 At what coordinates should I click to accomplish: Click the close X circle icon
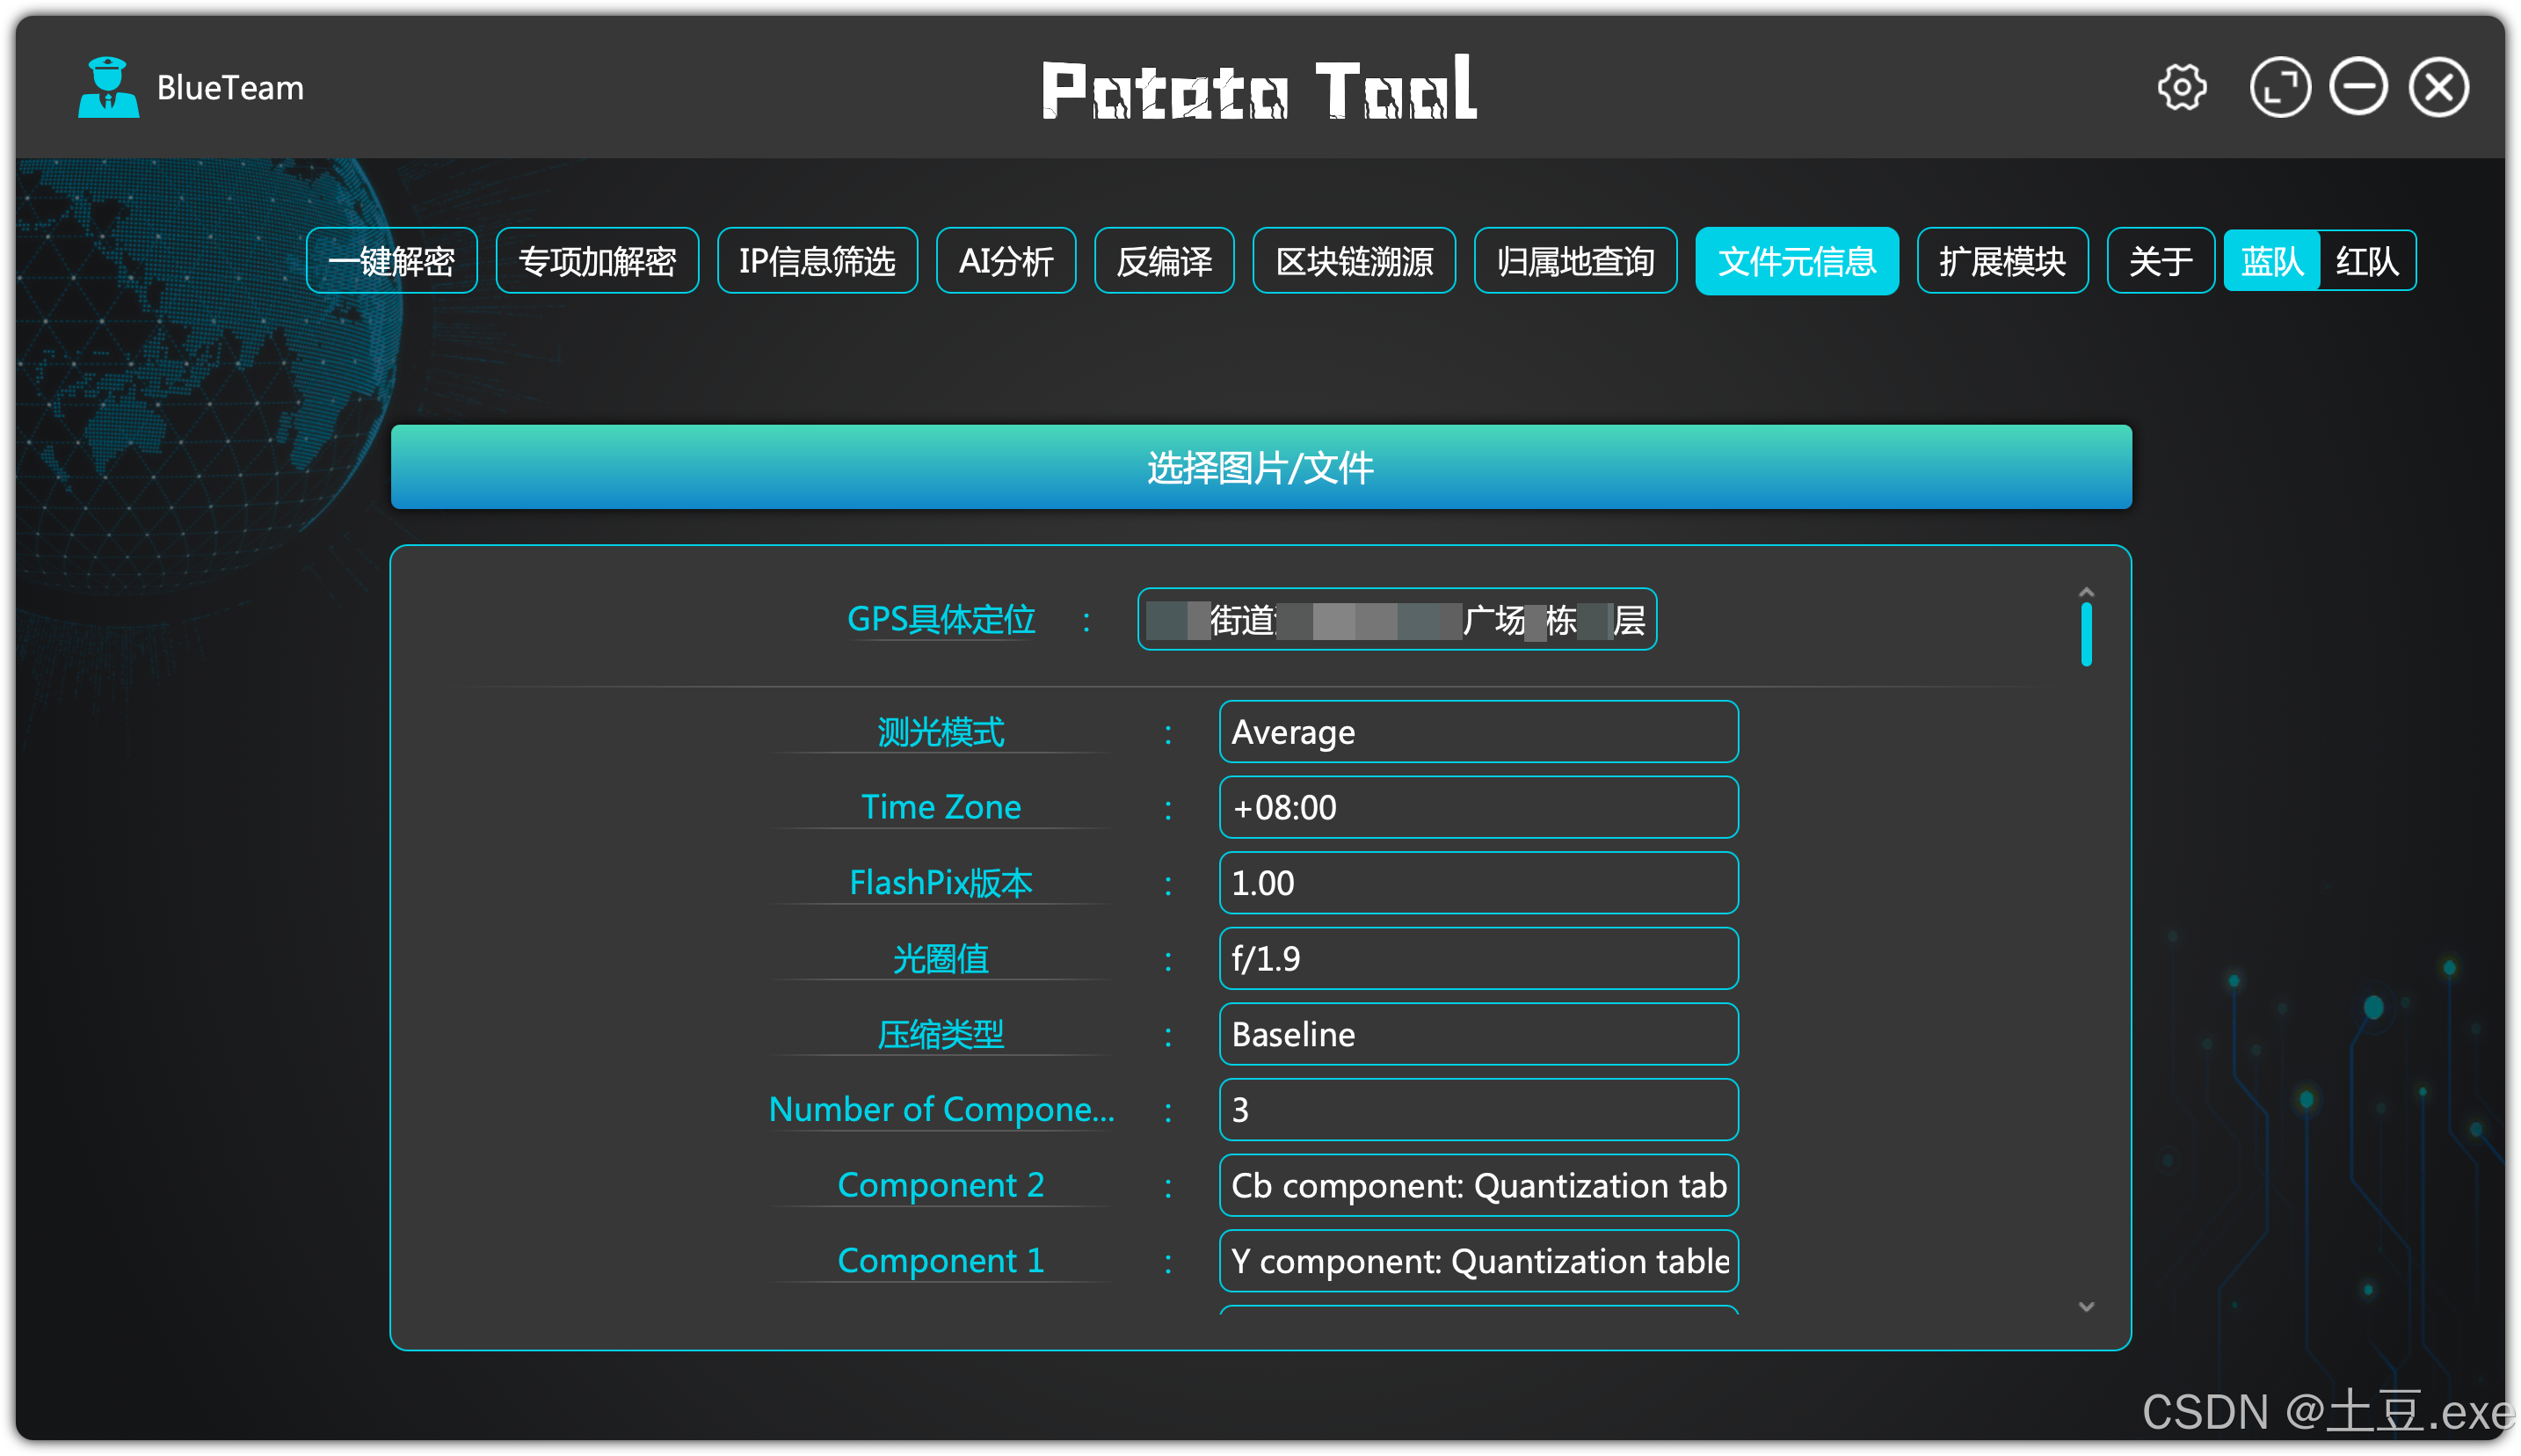tap(2438, 88)
